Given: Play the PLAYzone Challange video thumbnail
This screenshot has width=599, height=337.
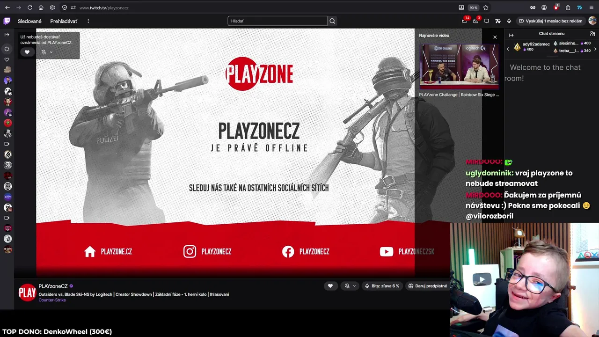Looking at the screenshot, I should [x=459, y=66].
